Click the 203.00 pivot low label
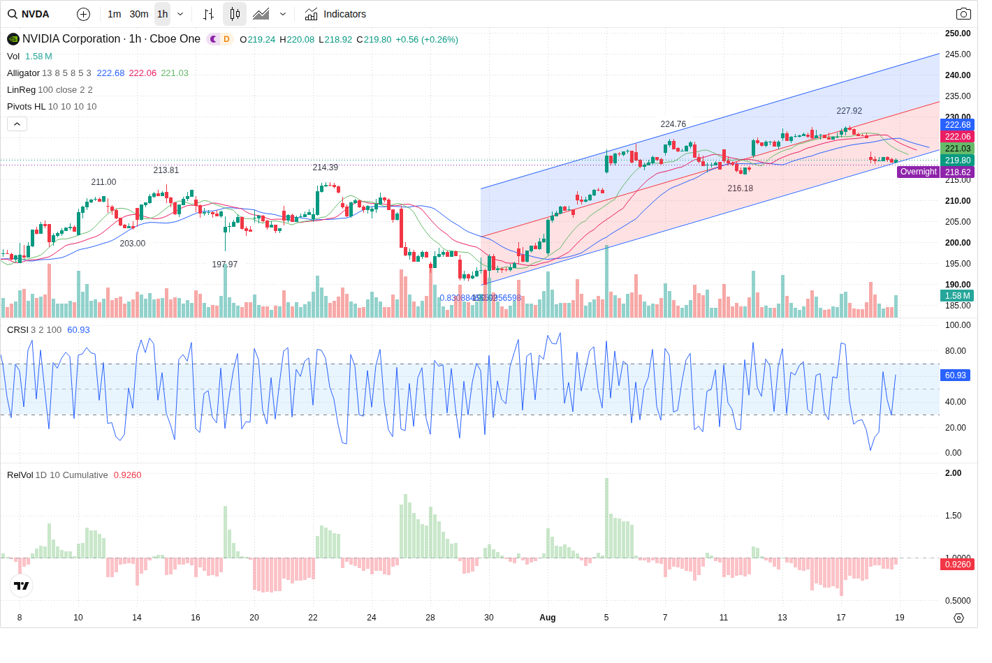This screenshot has width=992, height=663. click(x=132, y=244)
